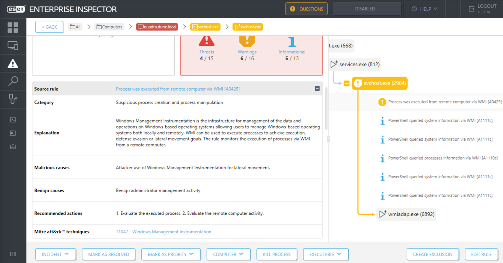Expand the sidebar with the bottom arrow icon

coord(13,254)
